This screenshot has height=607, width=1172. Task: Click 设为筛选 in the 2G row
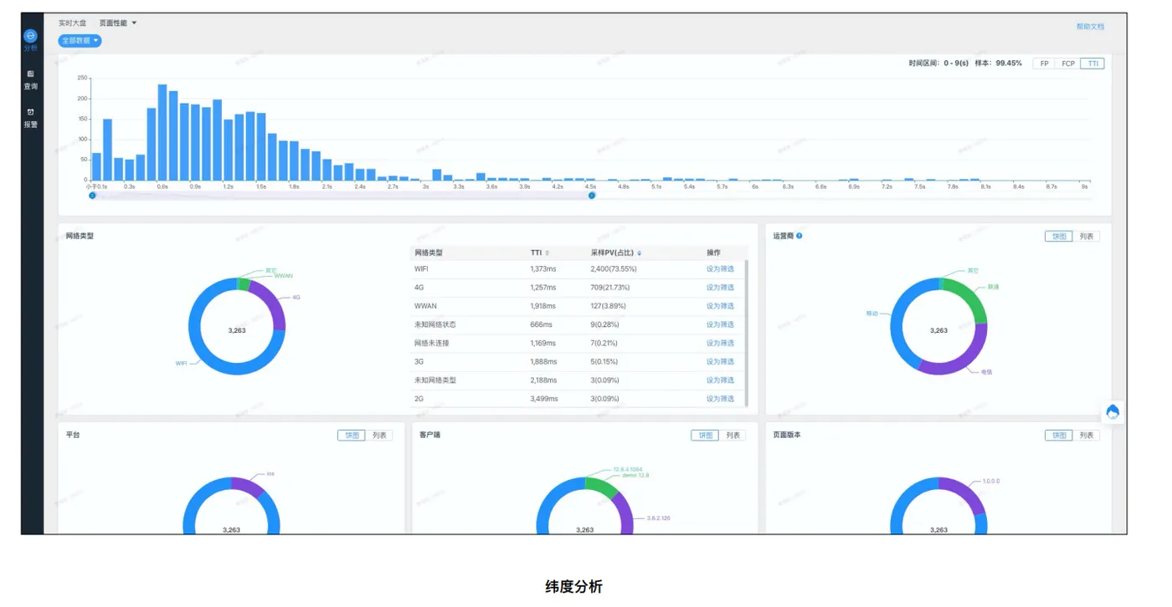[720, 399]
